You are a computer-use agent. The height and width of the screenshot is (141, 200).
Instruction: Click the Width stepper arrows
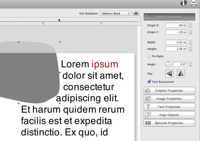(x=190, y=42)
